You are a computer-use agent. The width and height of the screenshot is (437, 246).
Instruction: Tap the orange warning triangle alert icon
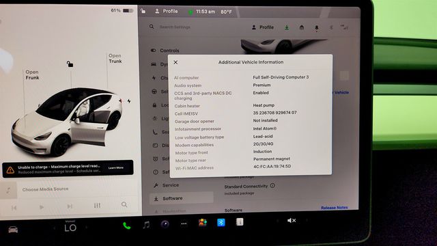10,170
